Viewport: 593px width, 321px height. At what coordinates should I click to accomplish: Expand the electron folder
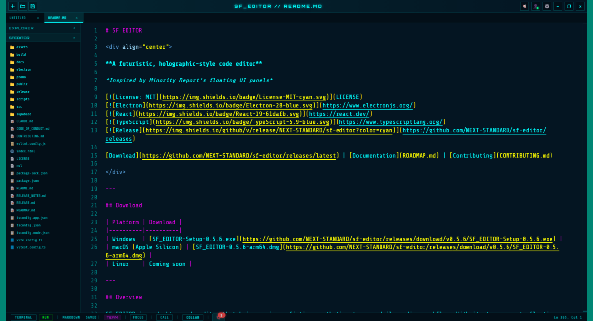(23, 70)
